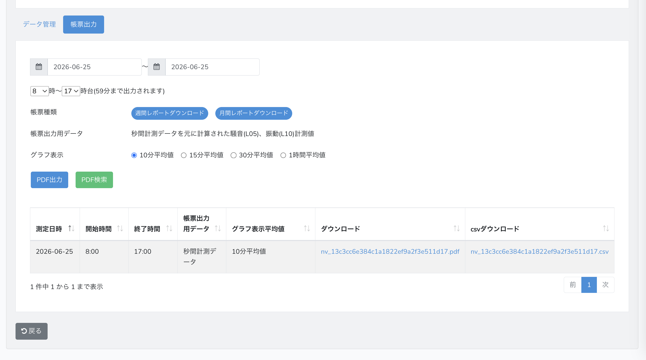Open the nv_13c3cc6e...pdf download link

click(390, 252)
